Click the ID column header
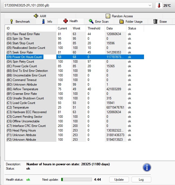175x185 pixels. pos(31,28)
